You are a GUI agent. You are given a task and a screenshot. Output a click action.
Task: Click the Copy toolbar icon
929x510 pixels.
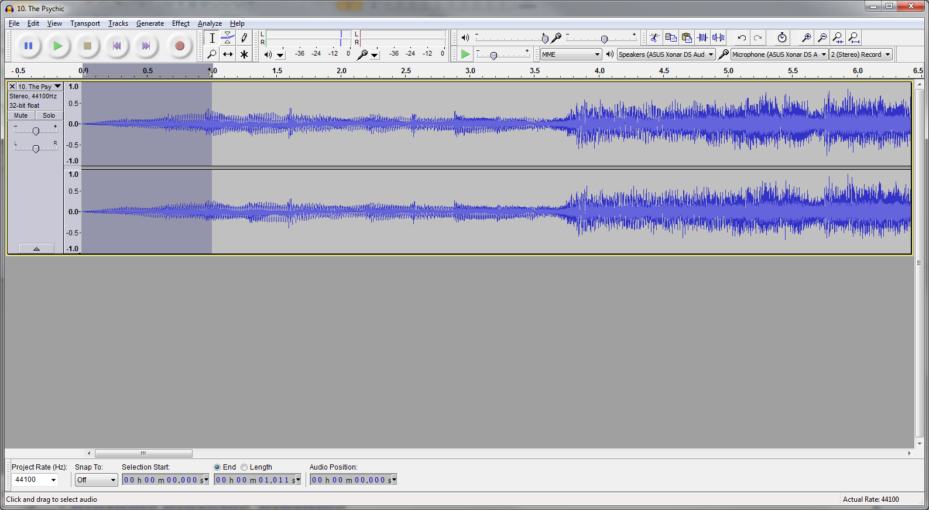[671, 37]
